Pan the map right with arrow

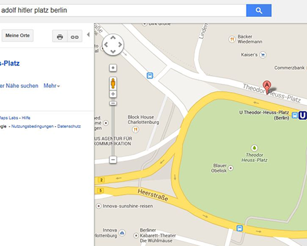click(x=120, y=45)
